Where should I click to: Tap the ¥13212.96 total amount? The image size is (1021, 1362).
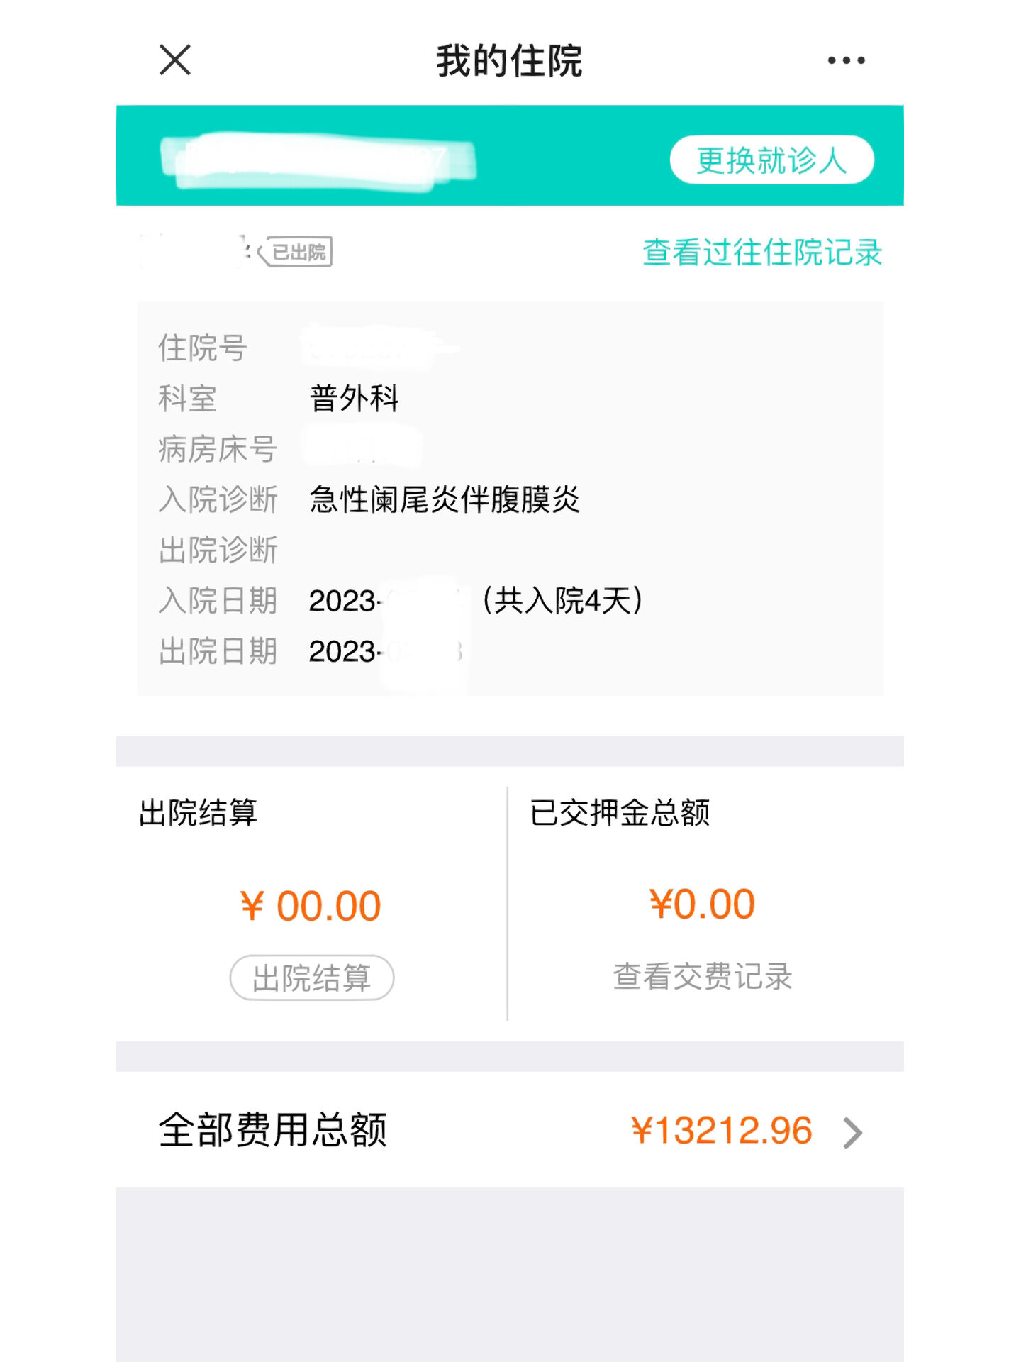pyautogui.click(x=721, y=1131)
